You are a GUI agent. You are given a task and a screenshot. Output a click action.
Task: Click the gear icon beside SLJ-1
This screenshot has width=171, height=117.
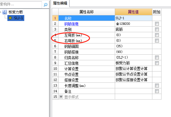(x=10, y=18)
